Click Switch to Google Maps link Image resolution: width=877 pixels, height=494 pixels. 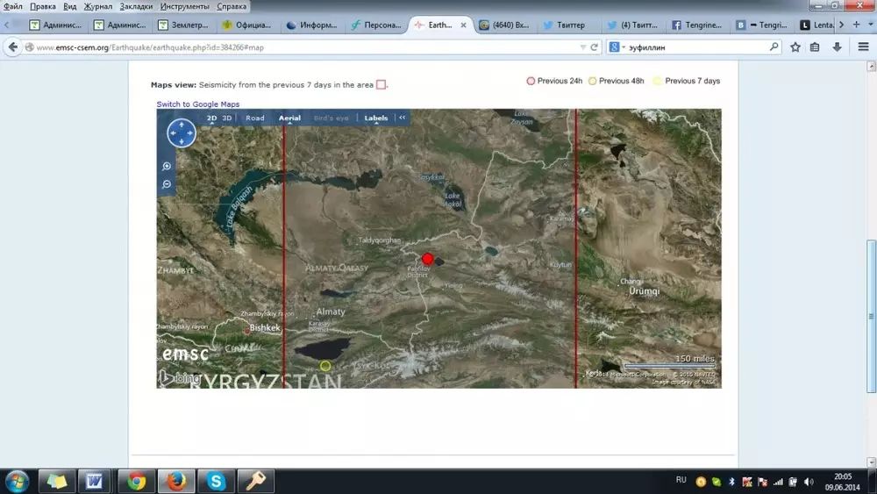point(198,104)
